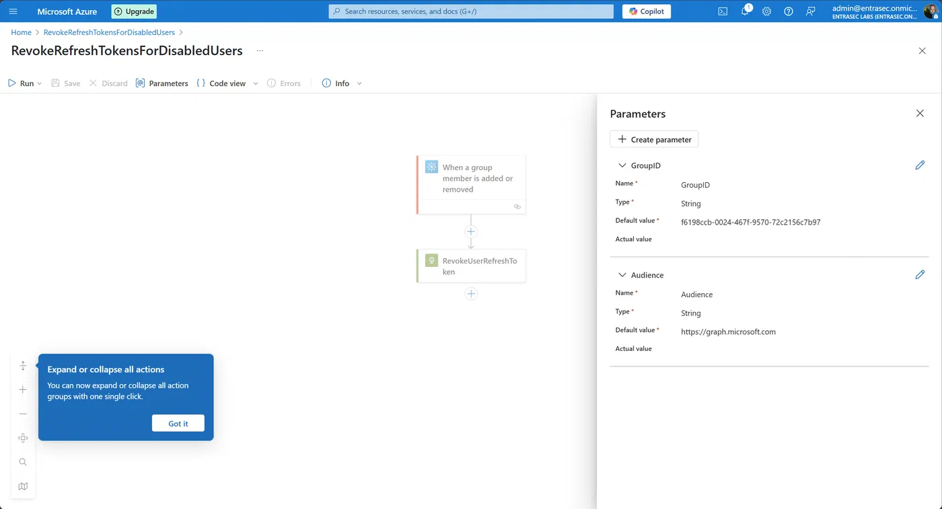Open RevokeRefreshTokensForDisabledUsers breadcrumb link
The width and height of the screenshot is (942, 509).
pyautogui.click(x=109, y=32)
